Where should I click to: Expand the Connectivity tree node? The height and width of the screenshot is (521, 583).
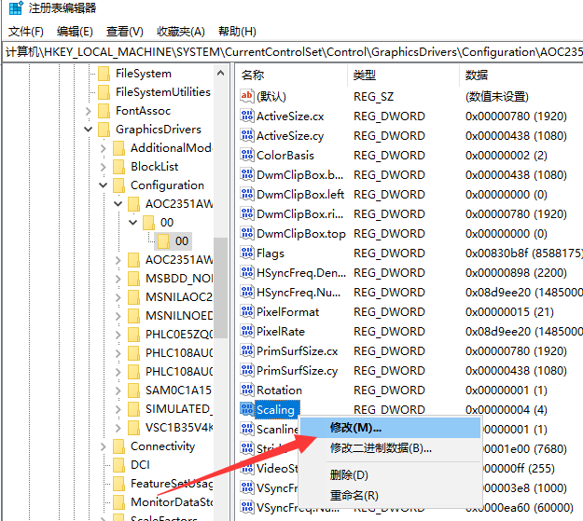pyautogui.click(x=104, y=446)
